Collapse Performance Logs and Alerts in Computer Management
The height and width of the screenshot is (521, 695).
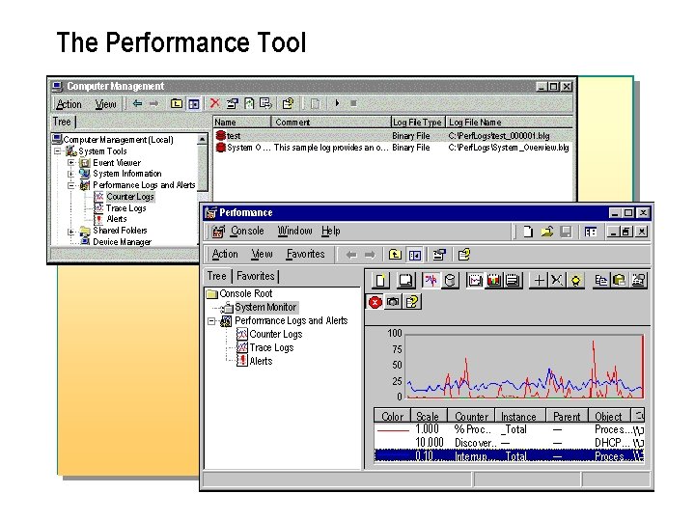pos(70,185)
